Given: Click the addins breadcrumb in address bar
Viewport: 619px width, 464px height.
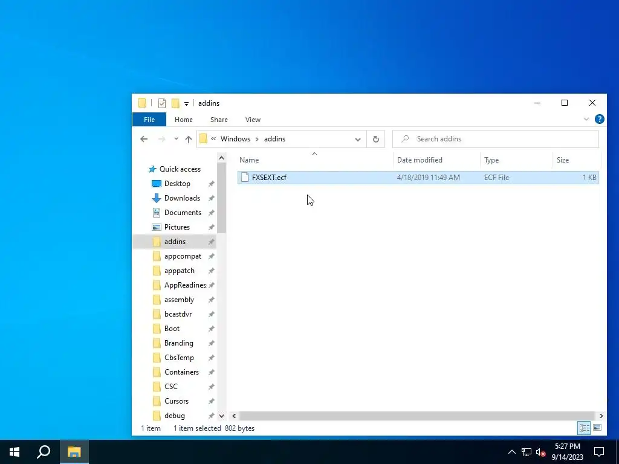Looking at the screenshot, I should (275, 139).
